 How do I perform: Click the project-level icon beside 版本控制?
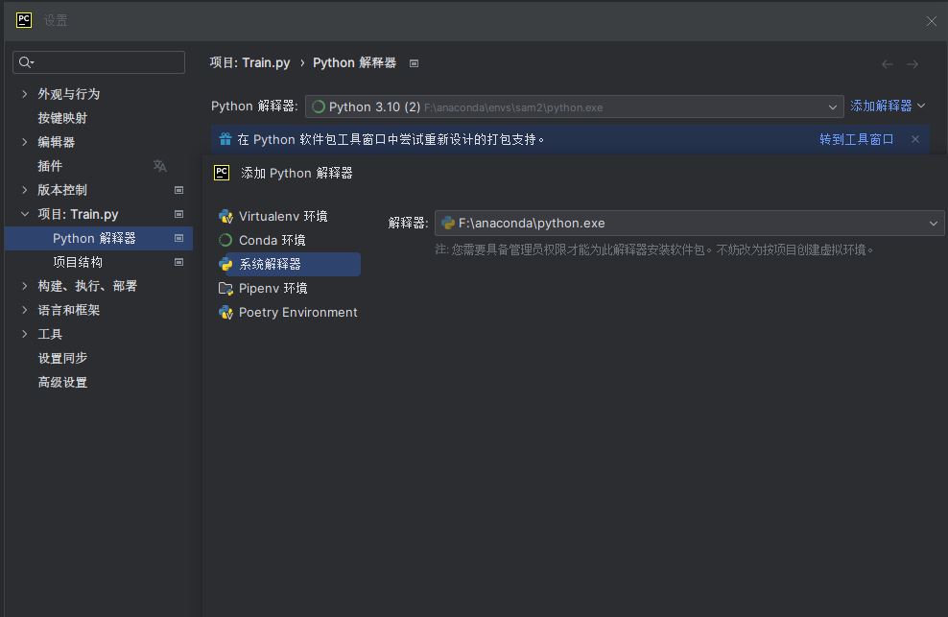pos(179,190)
